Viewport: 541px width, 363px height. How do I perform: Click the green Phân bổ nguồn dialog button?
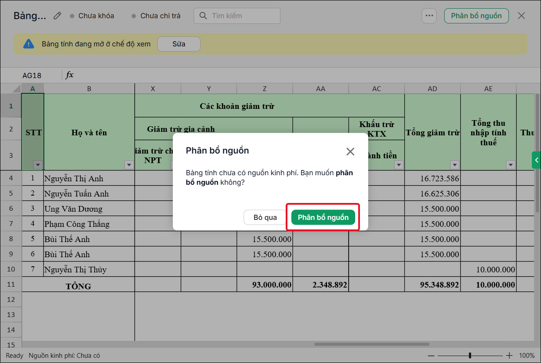323,217
